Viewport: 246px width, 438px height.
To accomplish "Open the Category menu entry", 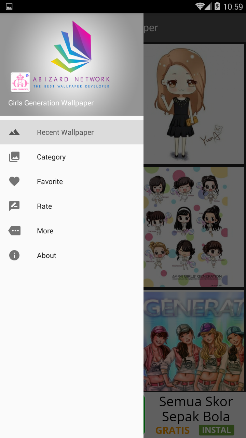I will click(x=72, y=157).
